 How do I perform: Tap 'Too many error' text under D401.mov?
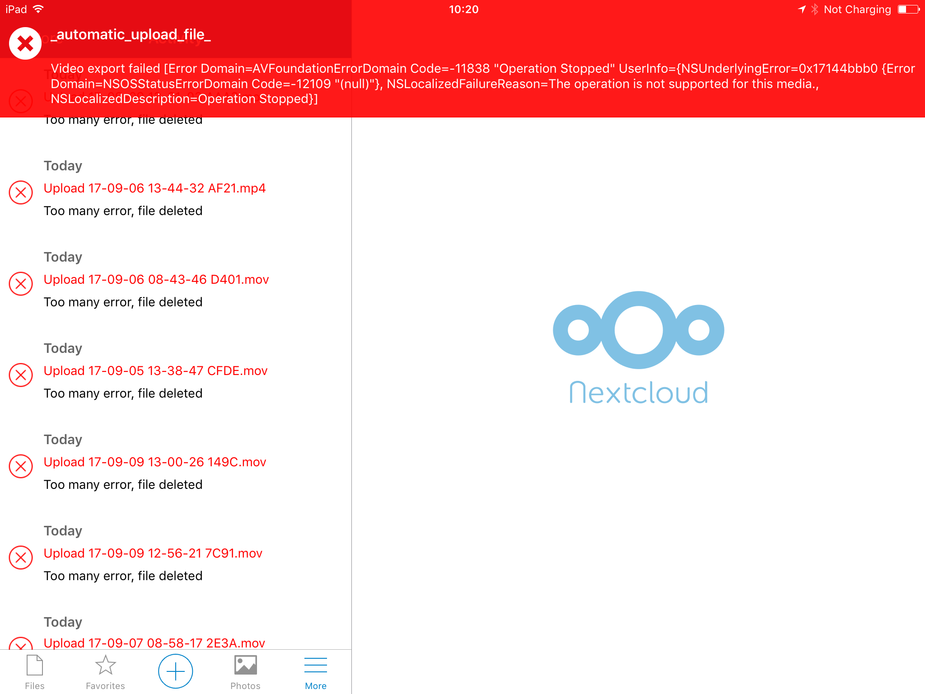pos(123,302)
